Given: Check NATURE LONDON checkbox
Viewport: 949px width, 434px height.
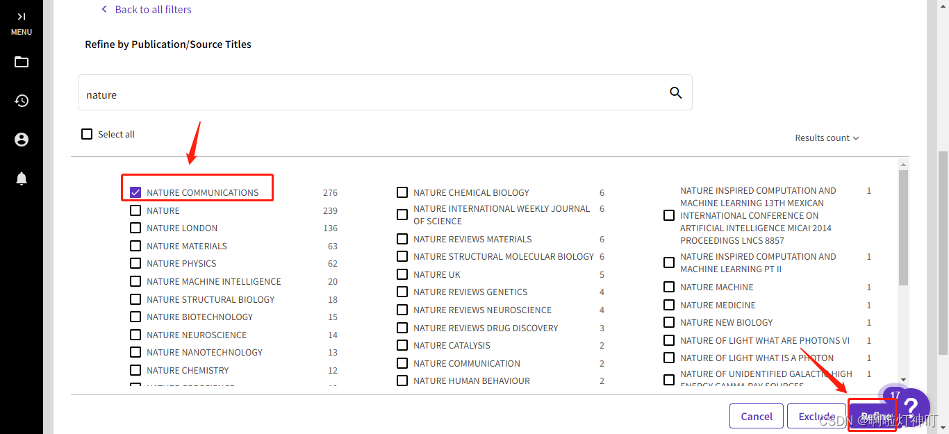Looking at the screenshot, I should 135,228.
